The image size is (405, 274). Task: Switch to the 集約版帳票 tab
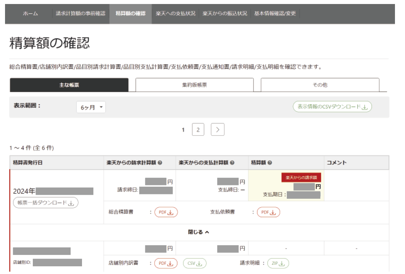[x=194, y=85]
